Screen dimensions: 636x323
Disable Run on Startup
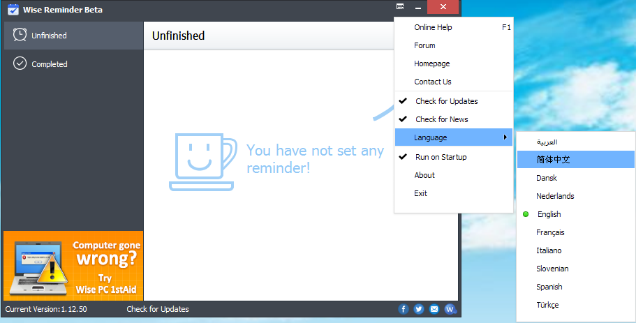pos(454,157)
